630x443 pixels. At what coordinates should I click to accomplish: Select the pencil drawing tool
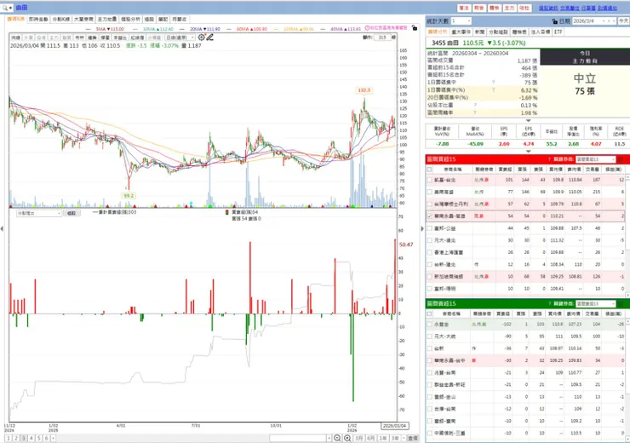(x=209, y=37)
